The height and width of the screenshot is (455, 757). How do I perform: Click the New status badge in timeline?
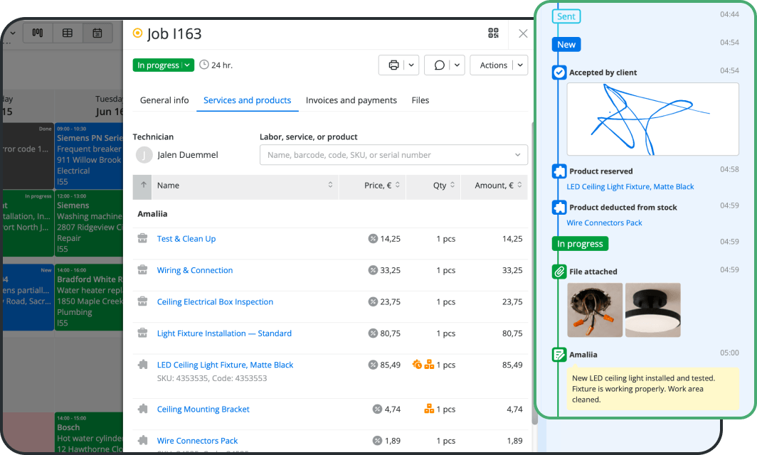tap(566, 44)
